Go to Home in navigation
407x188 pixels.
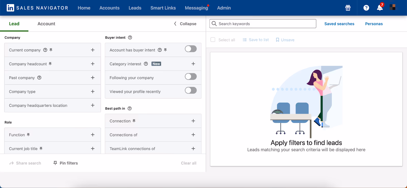pos(84,8)
